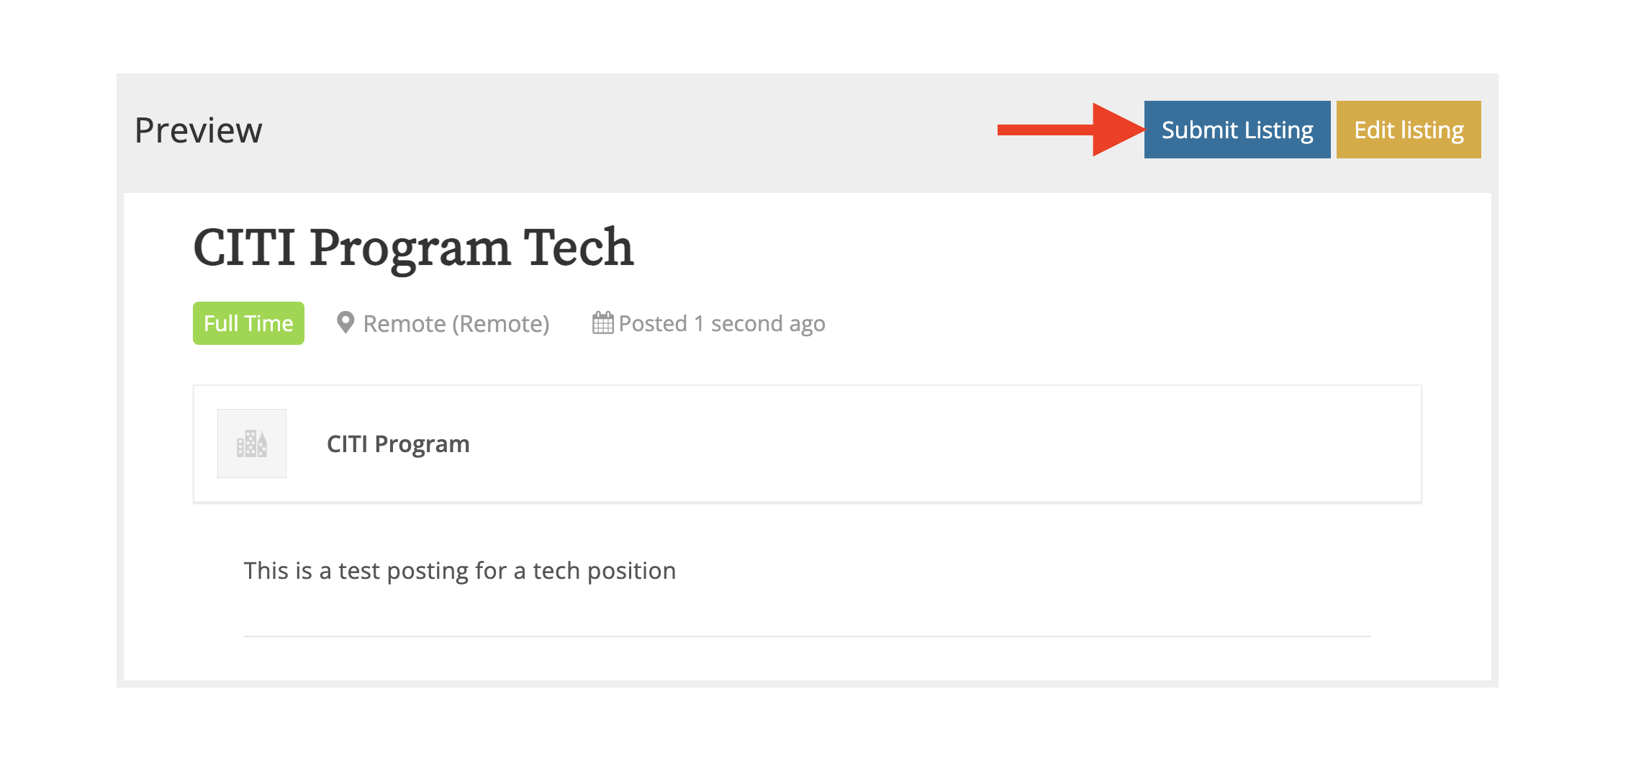
Task: Click the CITI Program company name
Action: (x=398, y=443)
